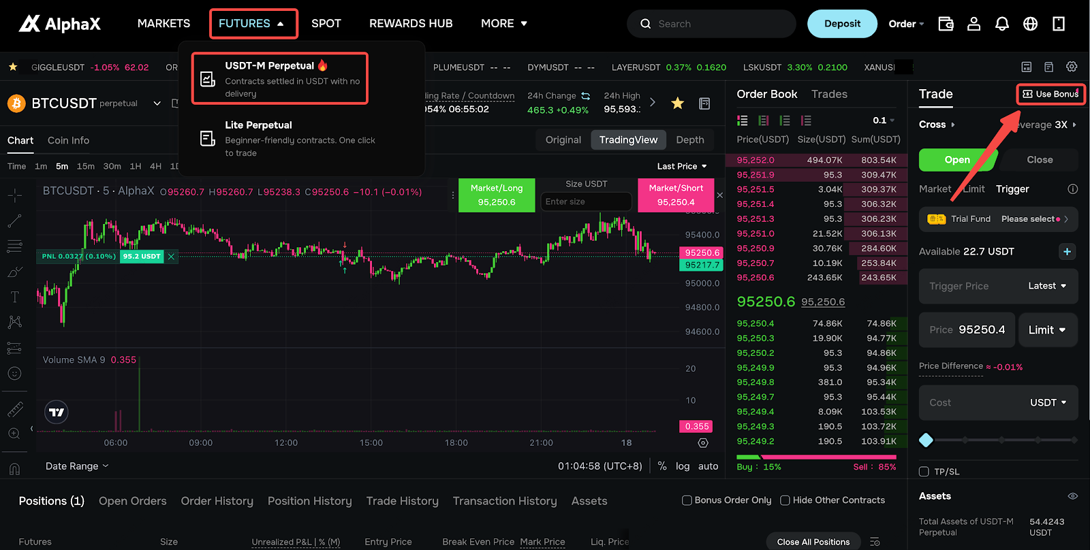Check Hide Other Contracts
Screen dimensions: 1090x550
[785, 500]
